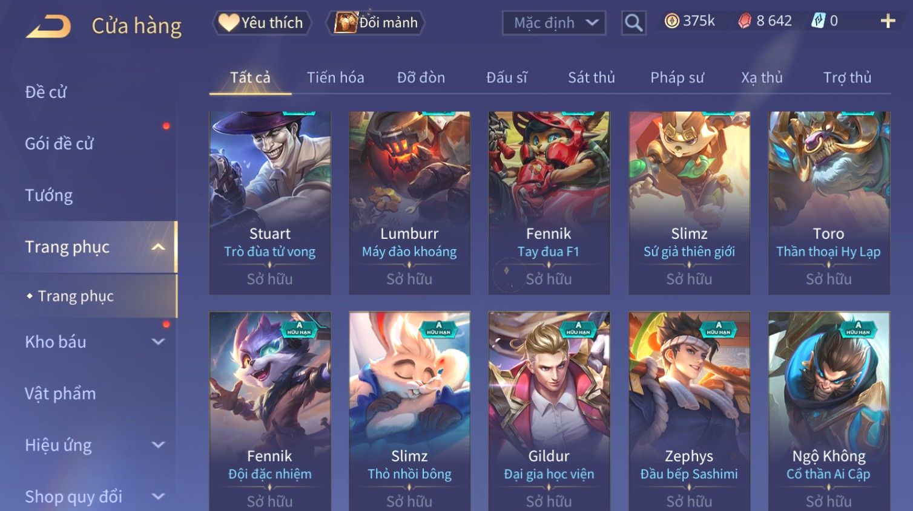Expand the Shop quy đổi section
Image resolution: width=913 pixels, height=511 pixels.
[x=158, y=496]
